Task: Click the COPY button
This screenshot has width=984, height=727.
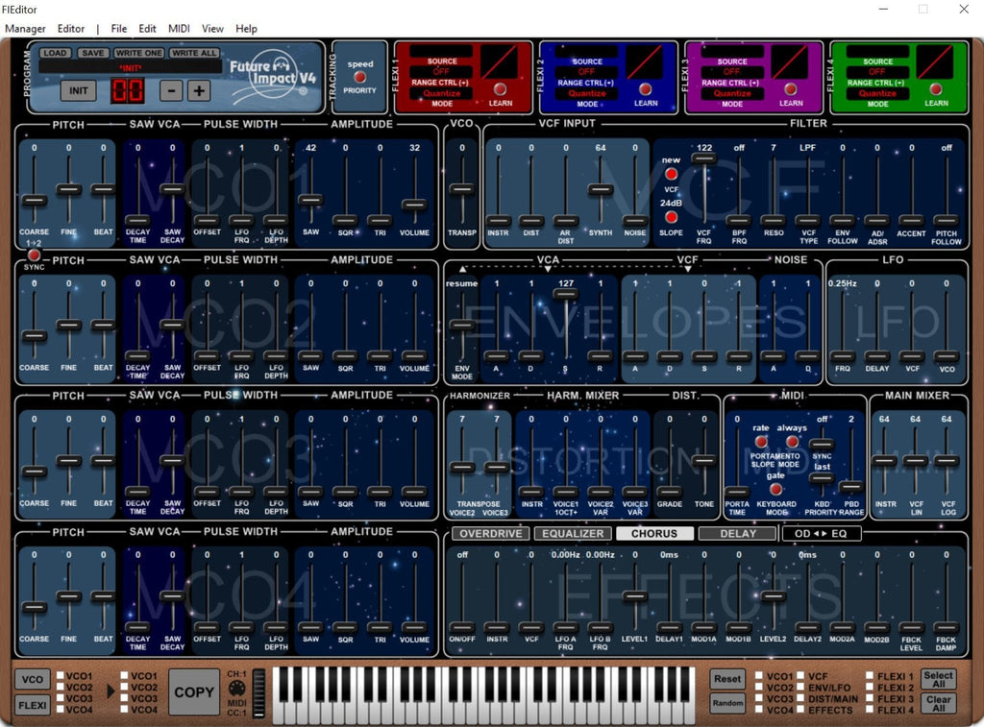Action: [x=194, y=691]
